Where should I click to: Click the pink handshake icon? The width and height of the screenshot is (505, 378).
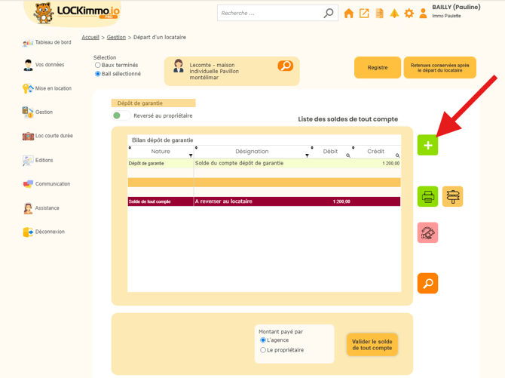pyautogui.click(x=427, y=233)
